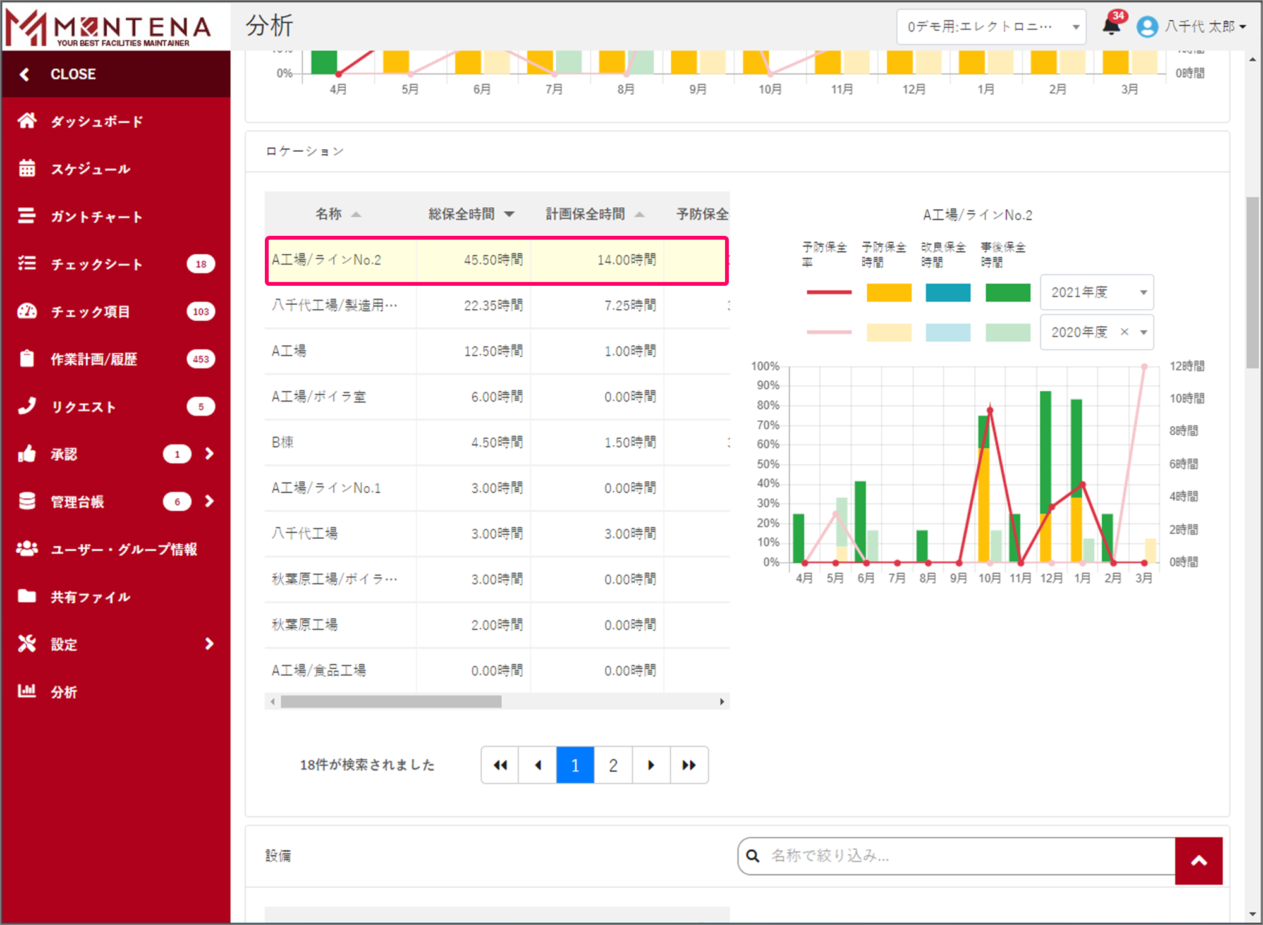Click the Gantt chart bars icon
This screenshot has height=925, width=1263.
(27, 216)
